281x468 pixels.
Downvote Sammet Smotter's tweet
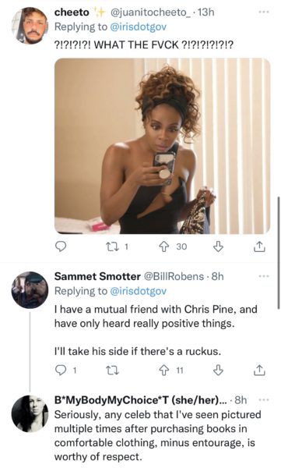218,370
